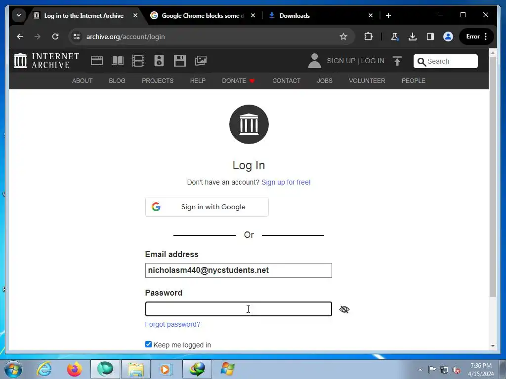The width and height of the screenshot is (506, 379).
Task: Open the Video film-strip icon
Action: click(x=138, y=61)
